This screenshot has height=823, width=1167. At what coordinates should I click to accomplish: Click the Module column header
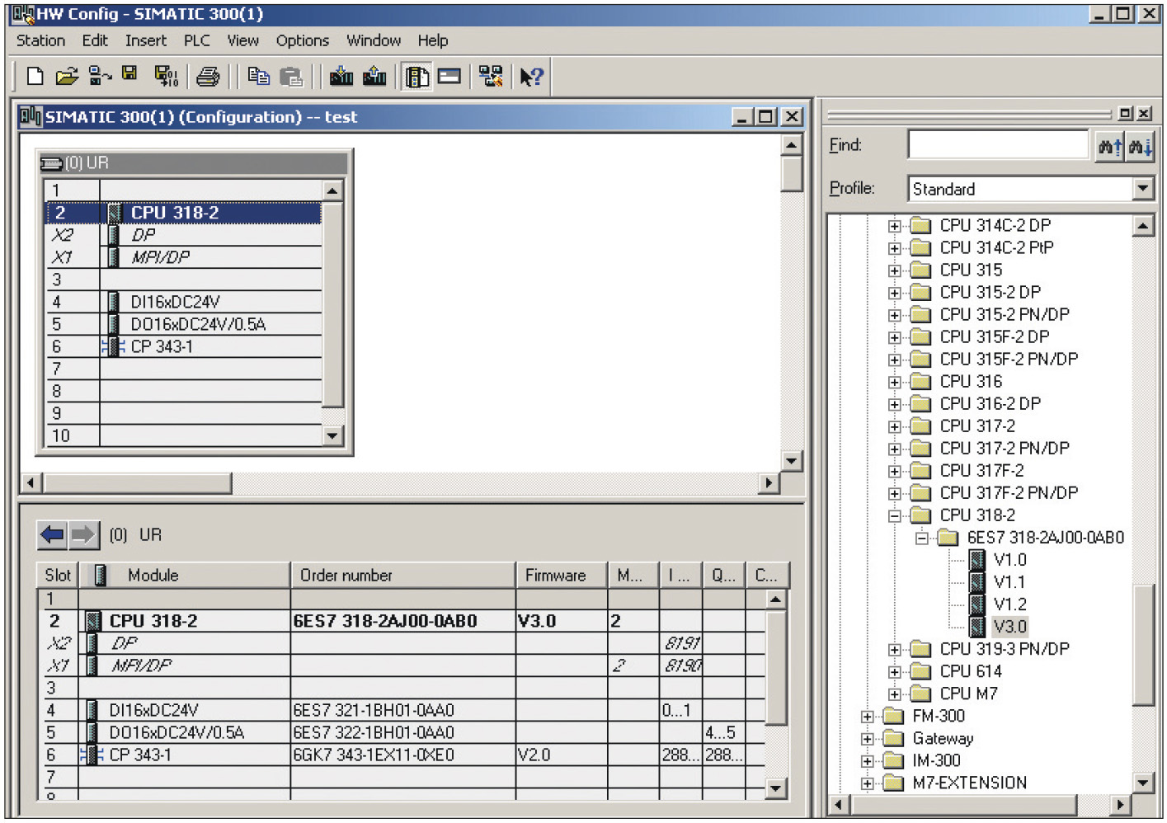click(184, 575)
